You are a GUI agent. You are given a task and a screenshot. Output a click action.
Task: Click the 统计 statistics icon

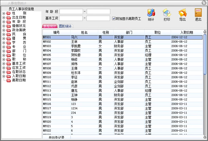(x=151, y=13)
